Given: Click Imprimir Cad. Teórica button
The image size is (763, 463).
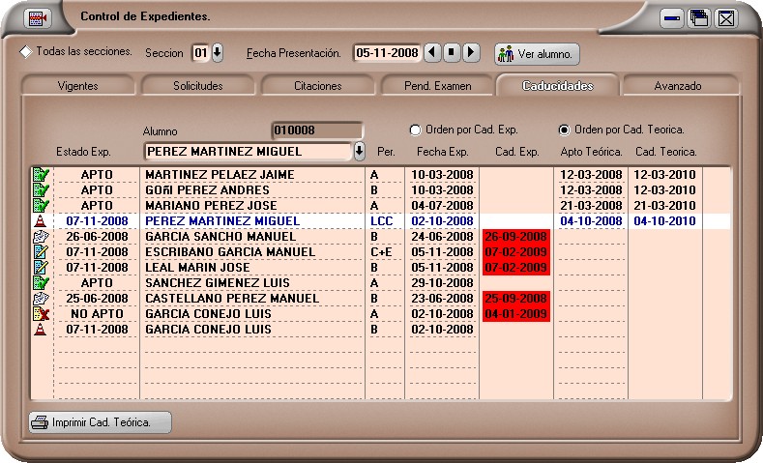Looking at the screenshot, I should click(x=101, y=422).
